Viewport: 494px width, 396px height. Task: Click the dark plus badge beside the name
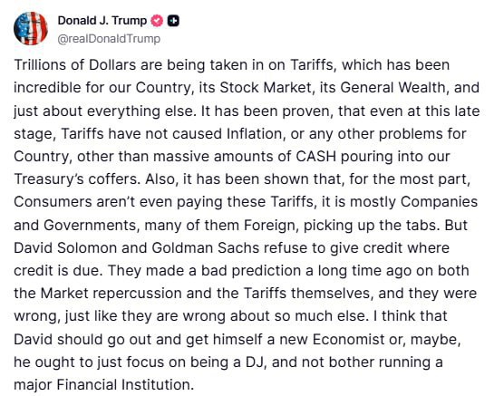173,21
